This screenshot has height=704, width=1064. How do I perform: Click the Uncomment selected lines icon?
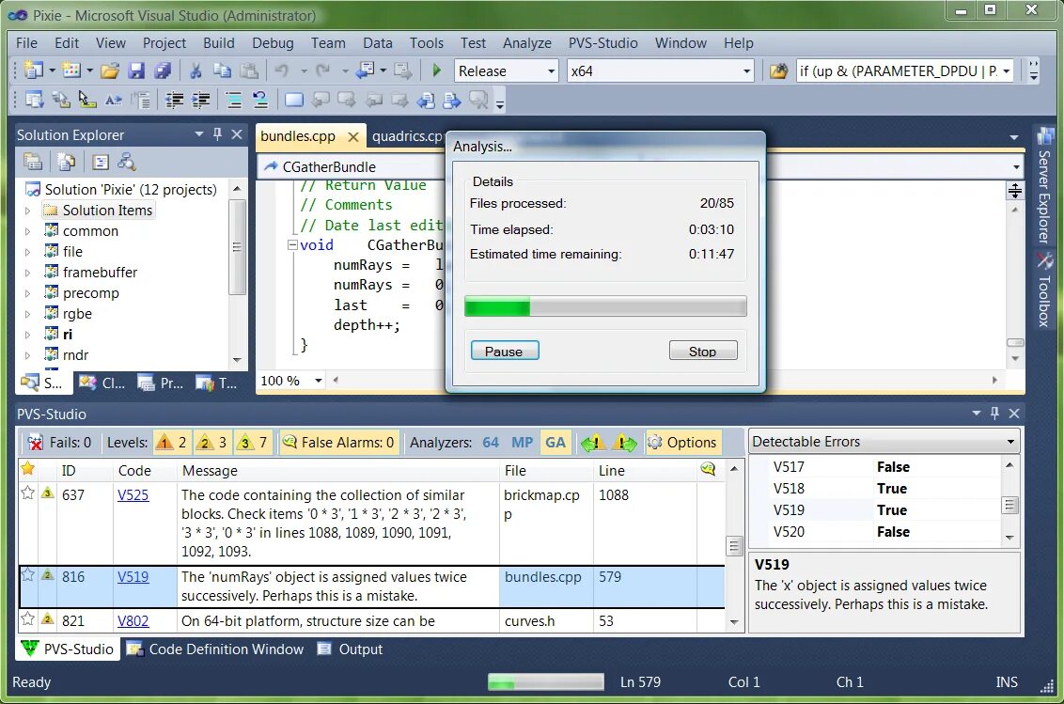click(x=260, y=101)
